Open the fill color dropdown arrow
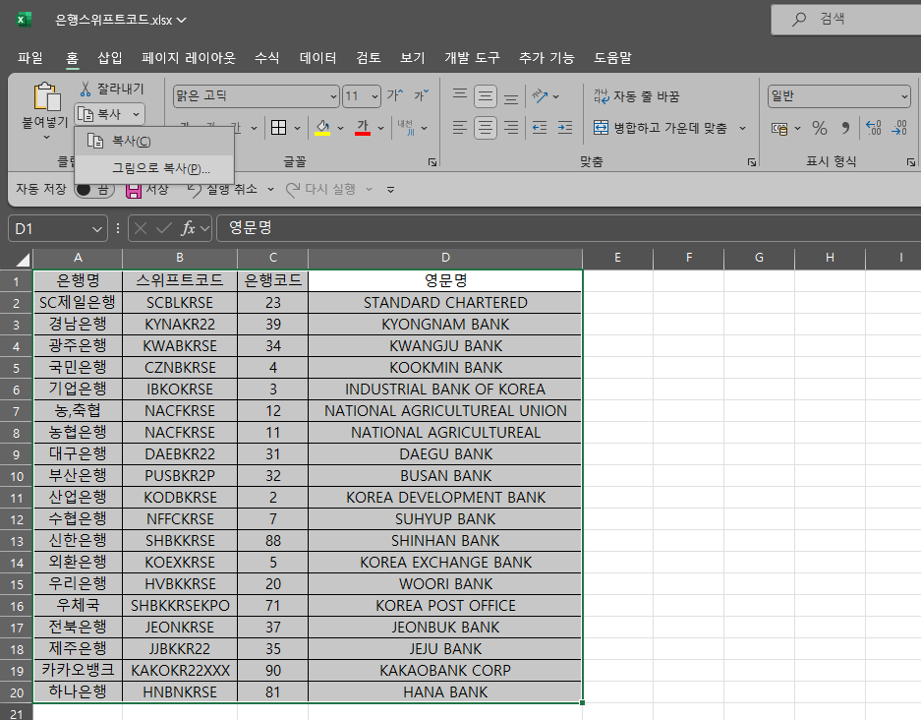The width and height of the screenshot is (921, 720). point(340,128)
